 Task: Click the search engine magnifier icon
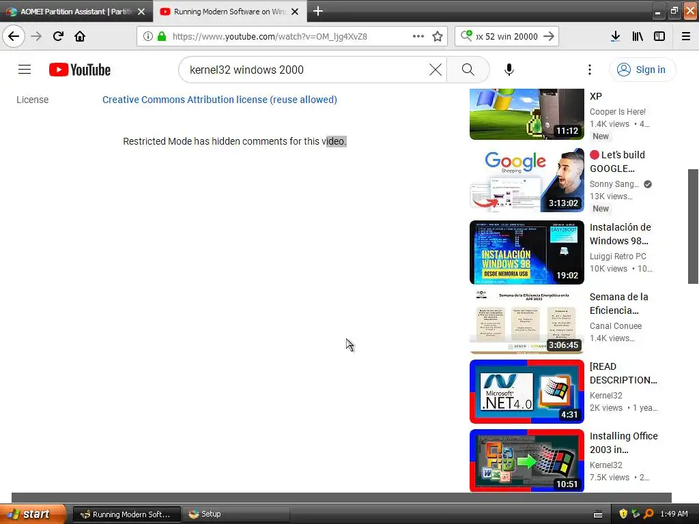(466, 35)
